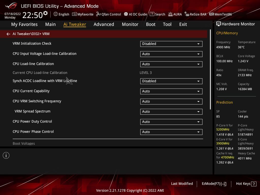
Task: Open Synch ACDC Loadline dropdown
Action: tap(171, 81)
